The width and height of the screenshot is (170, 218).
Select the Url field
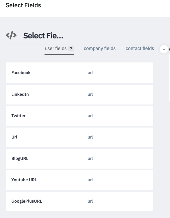(x=79, y=137)
